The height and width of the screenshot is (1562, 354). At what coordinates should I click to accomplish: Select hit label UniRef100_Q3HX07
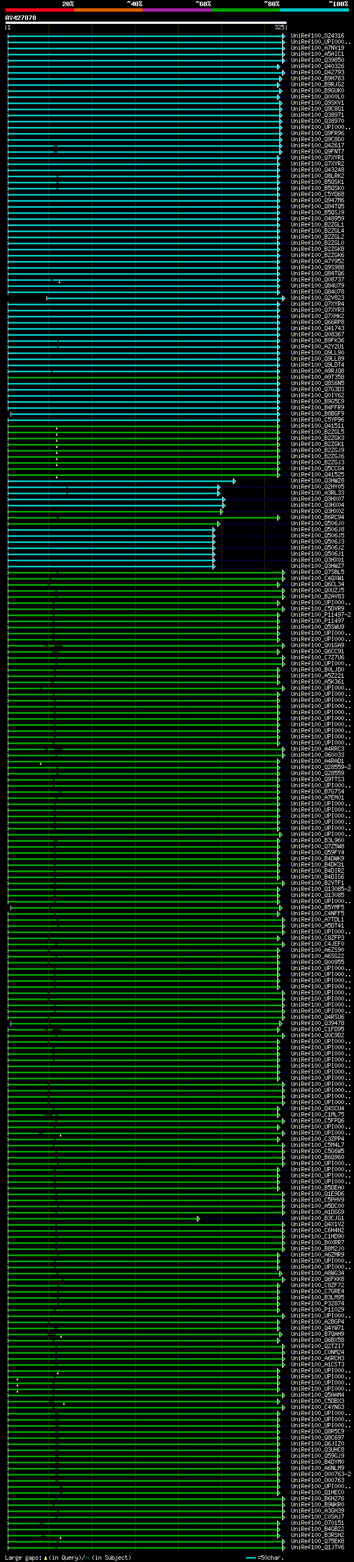pos(317,499)
